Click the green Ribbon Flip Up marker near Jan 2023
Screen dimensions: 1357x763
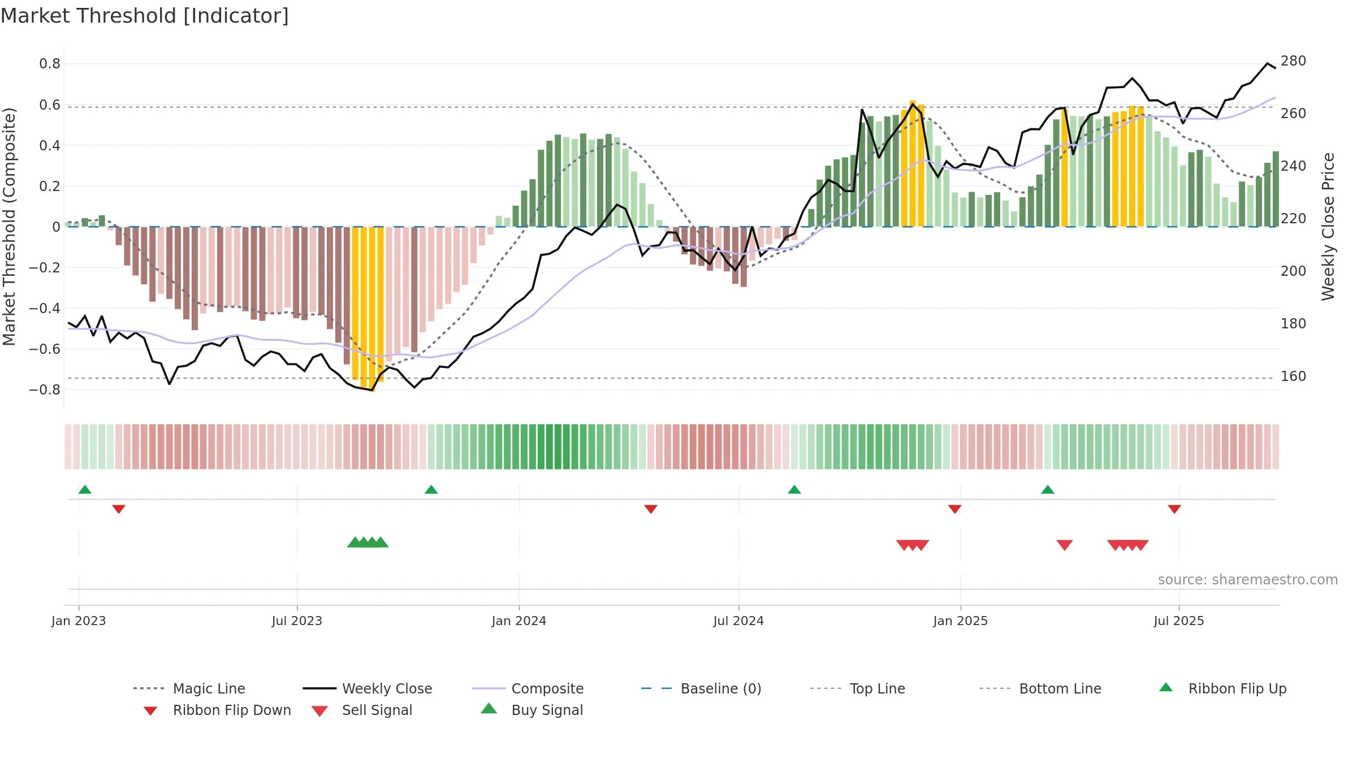click(x=85, y=489)
